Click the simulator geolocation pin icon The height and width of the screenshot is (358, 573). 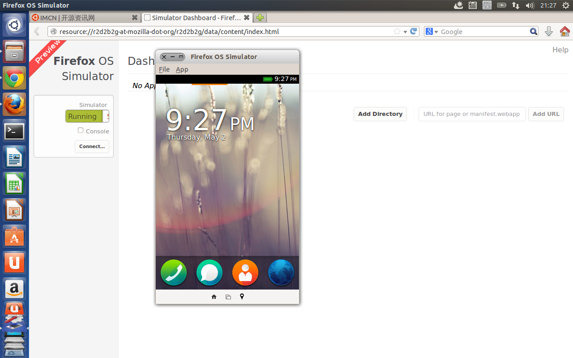point(242,297)
